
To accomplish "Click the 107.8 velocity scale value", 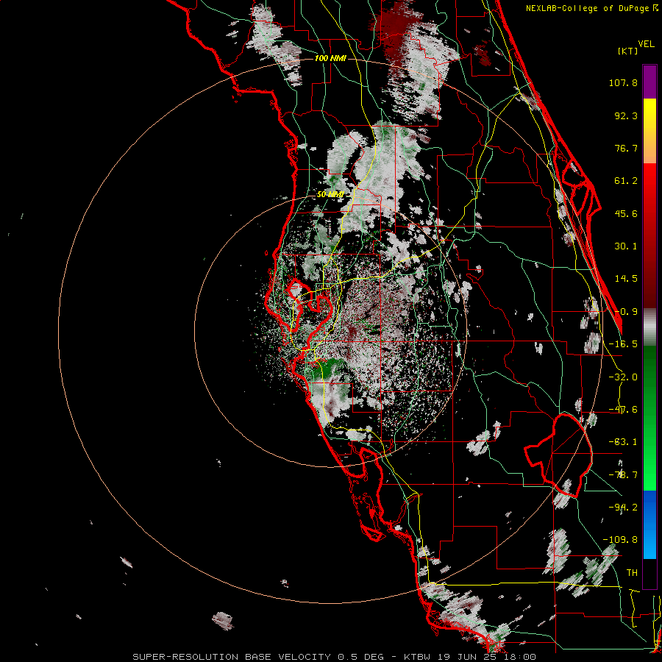I will tap(623, 82).
